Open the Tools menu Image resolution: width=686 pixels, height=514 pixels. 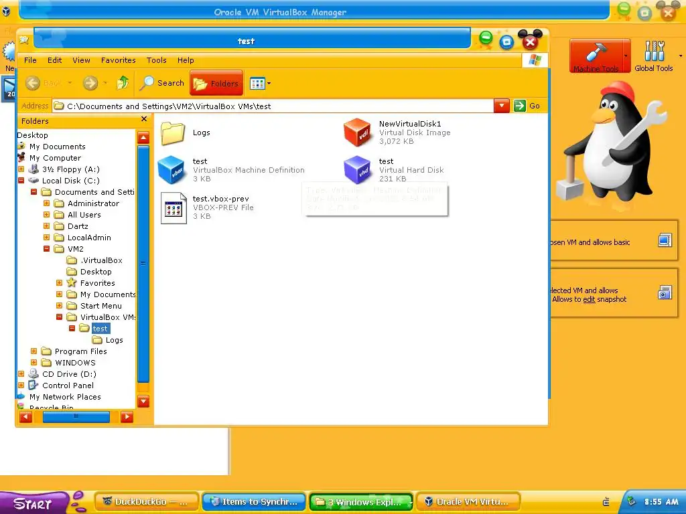click(156, 60)
